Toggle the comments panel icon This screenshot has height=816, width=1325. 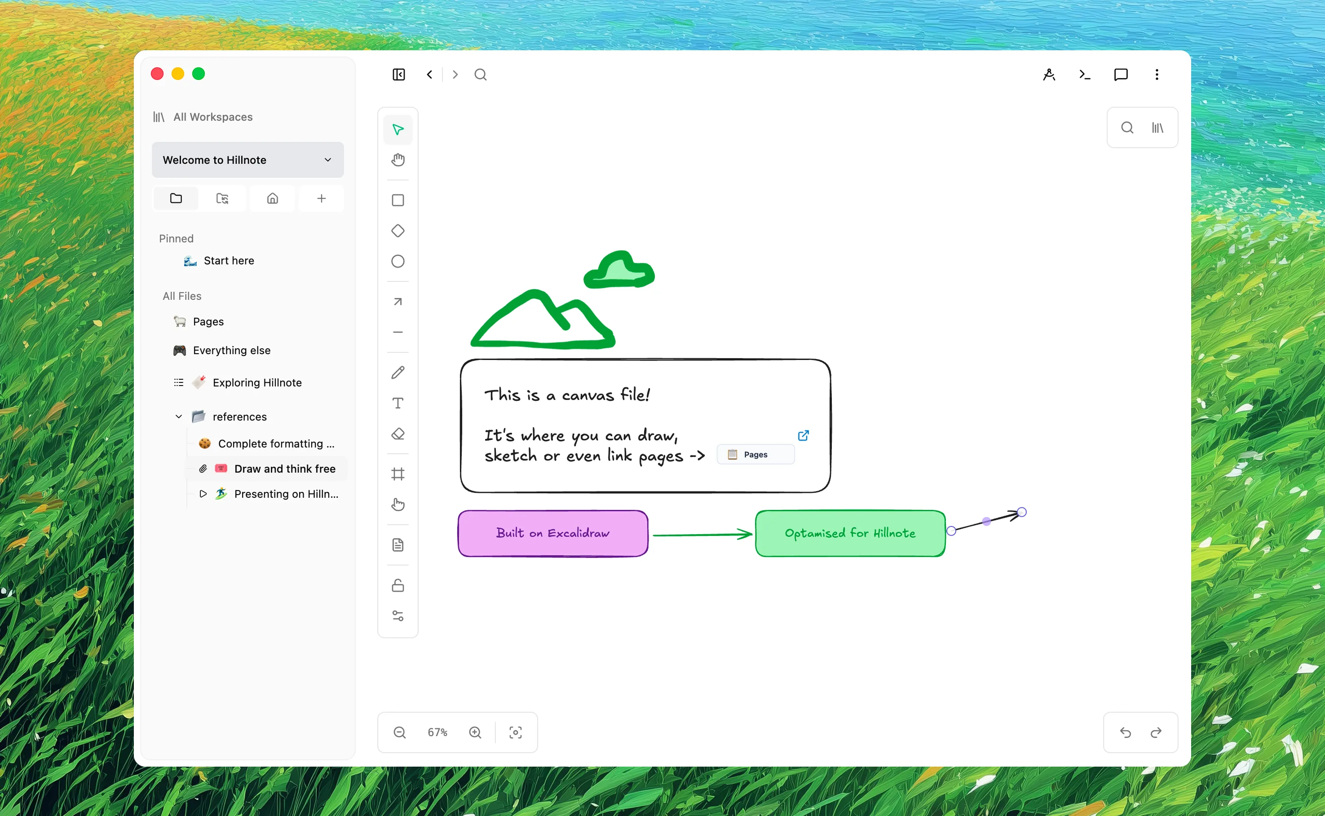[x=1121, y=75]
